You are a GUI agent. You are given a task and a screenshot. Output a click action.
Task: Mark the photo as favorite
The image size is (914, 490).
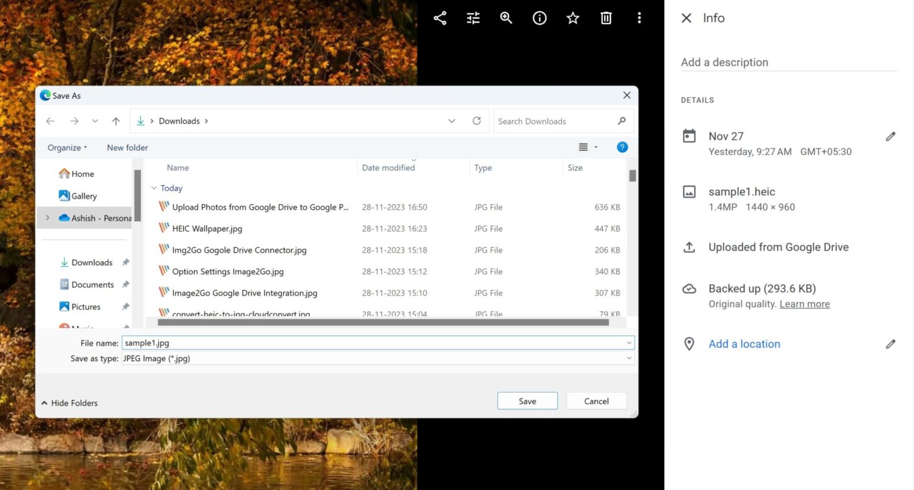(572, 18)
